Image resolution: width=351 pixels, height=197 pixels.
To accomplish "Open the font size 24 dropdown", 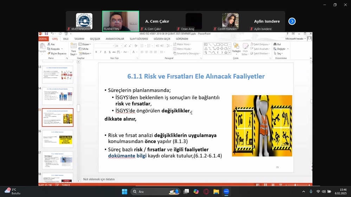I will tap(122, 46).
